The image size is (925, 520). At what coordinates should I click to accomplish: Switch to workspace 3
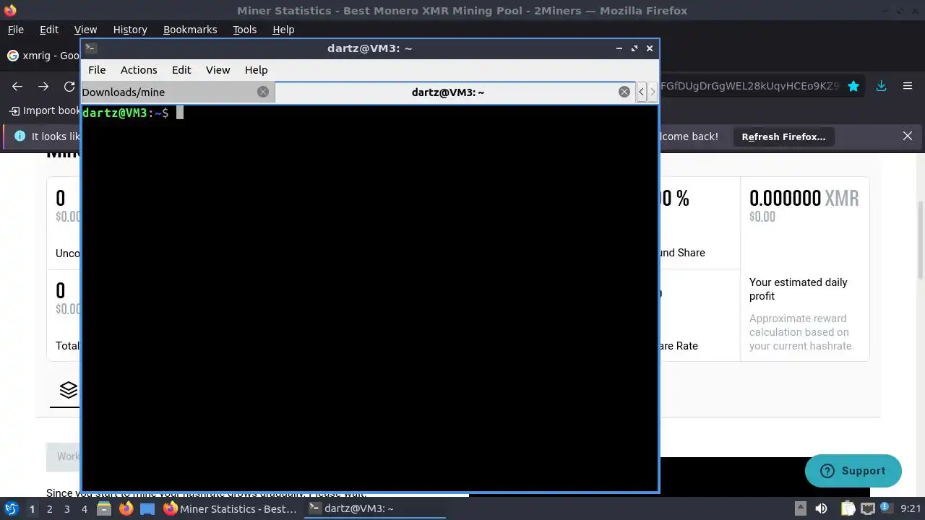[x=66, y=508]
